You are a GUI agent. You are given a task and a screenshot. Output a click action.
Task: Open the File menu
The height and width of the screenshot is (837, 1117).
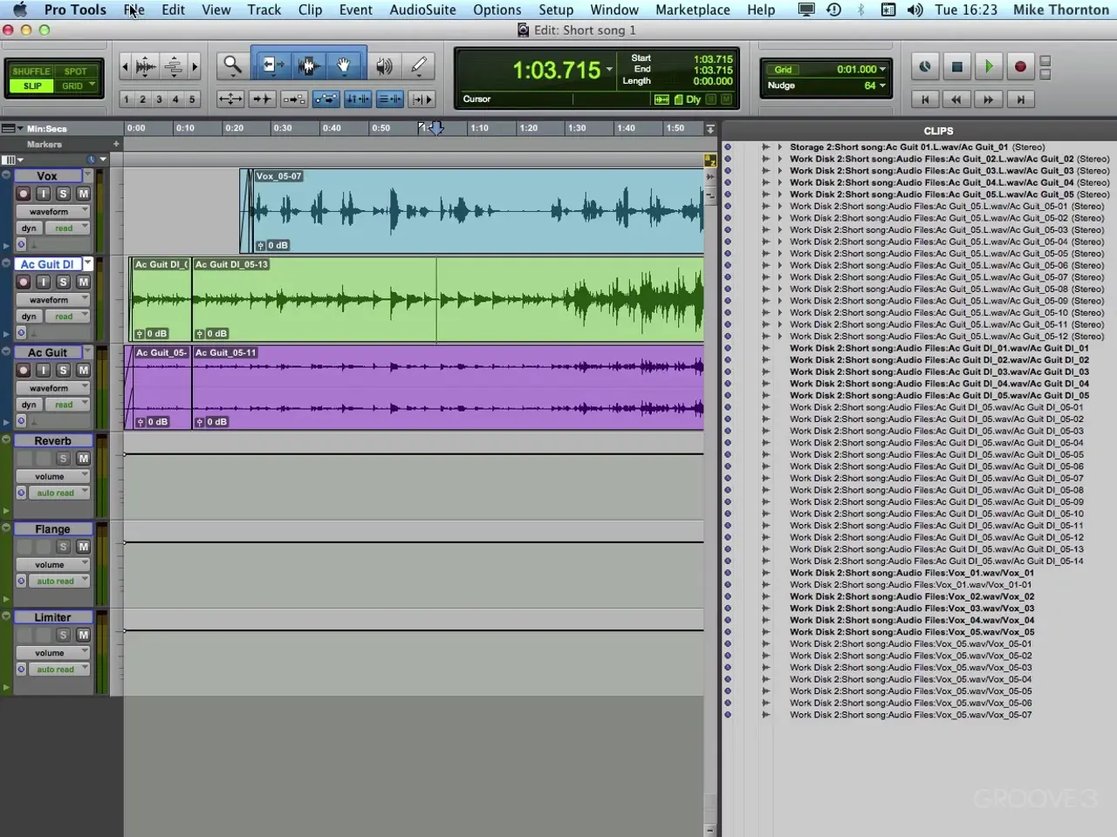134,10
